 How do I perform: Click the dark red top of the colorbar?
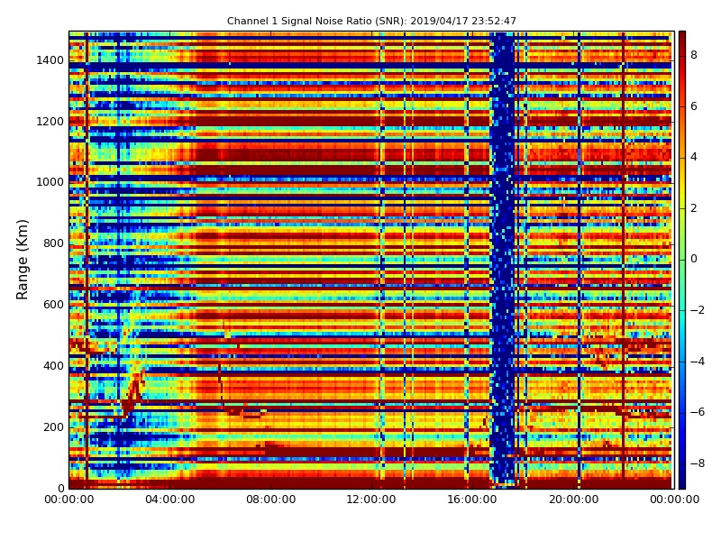pos(682,37)
